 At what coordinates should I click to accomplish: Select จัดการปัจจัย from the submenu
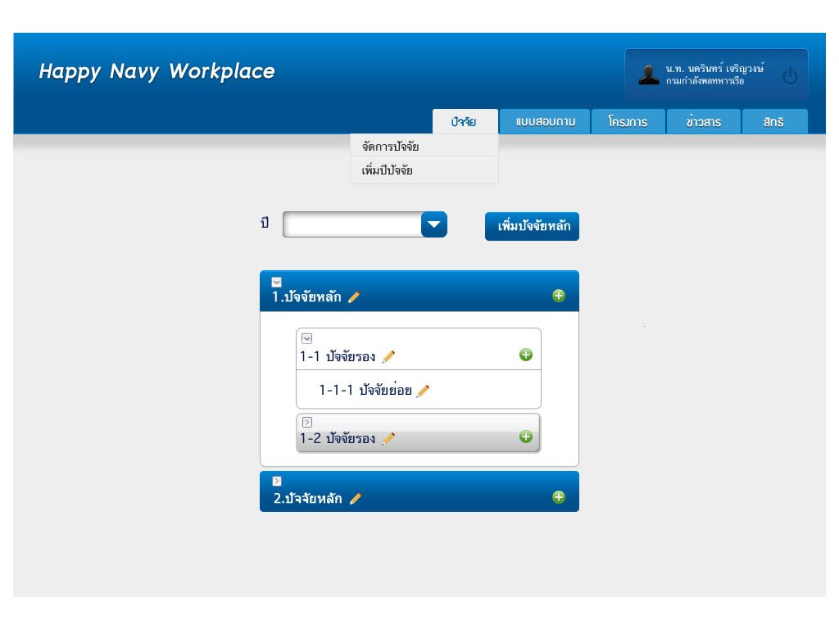pos(391,147)
